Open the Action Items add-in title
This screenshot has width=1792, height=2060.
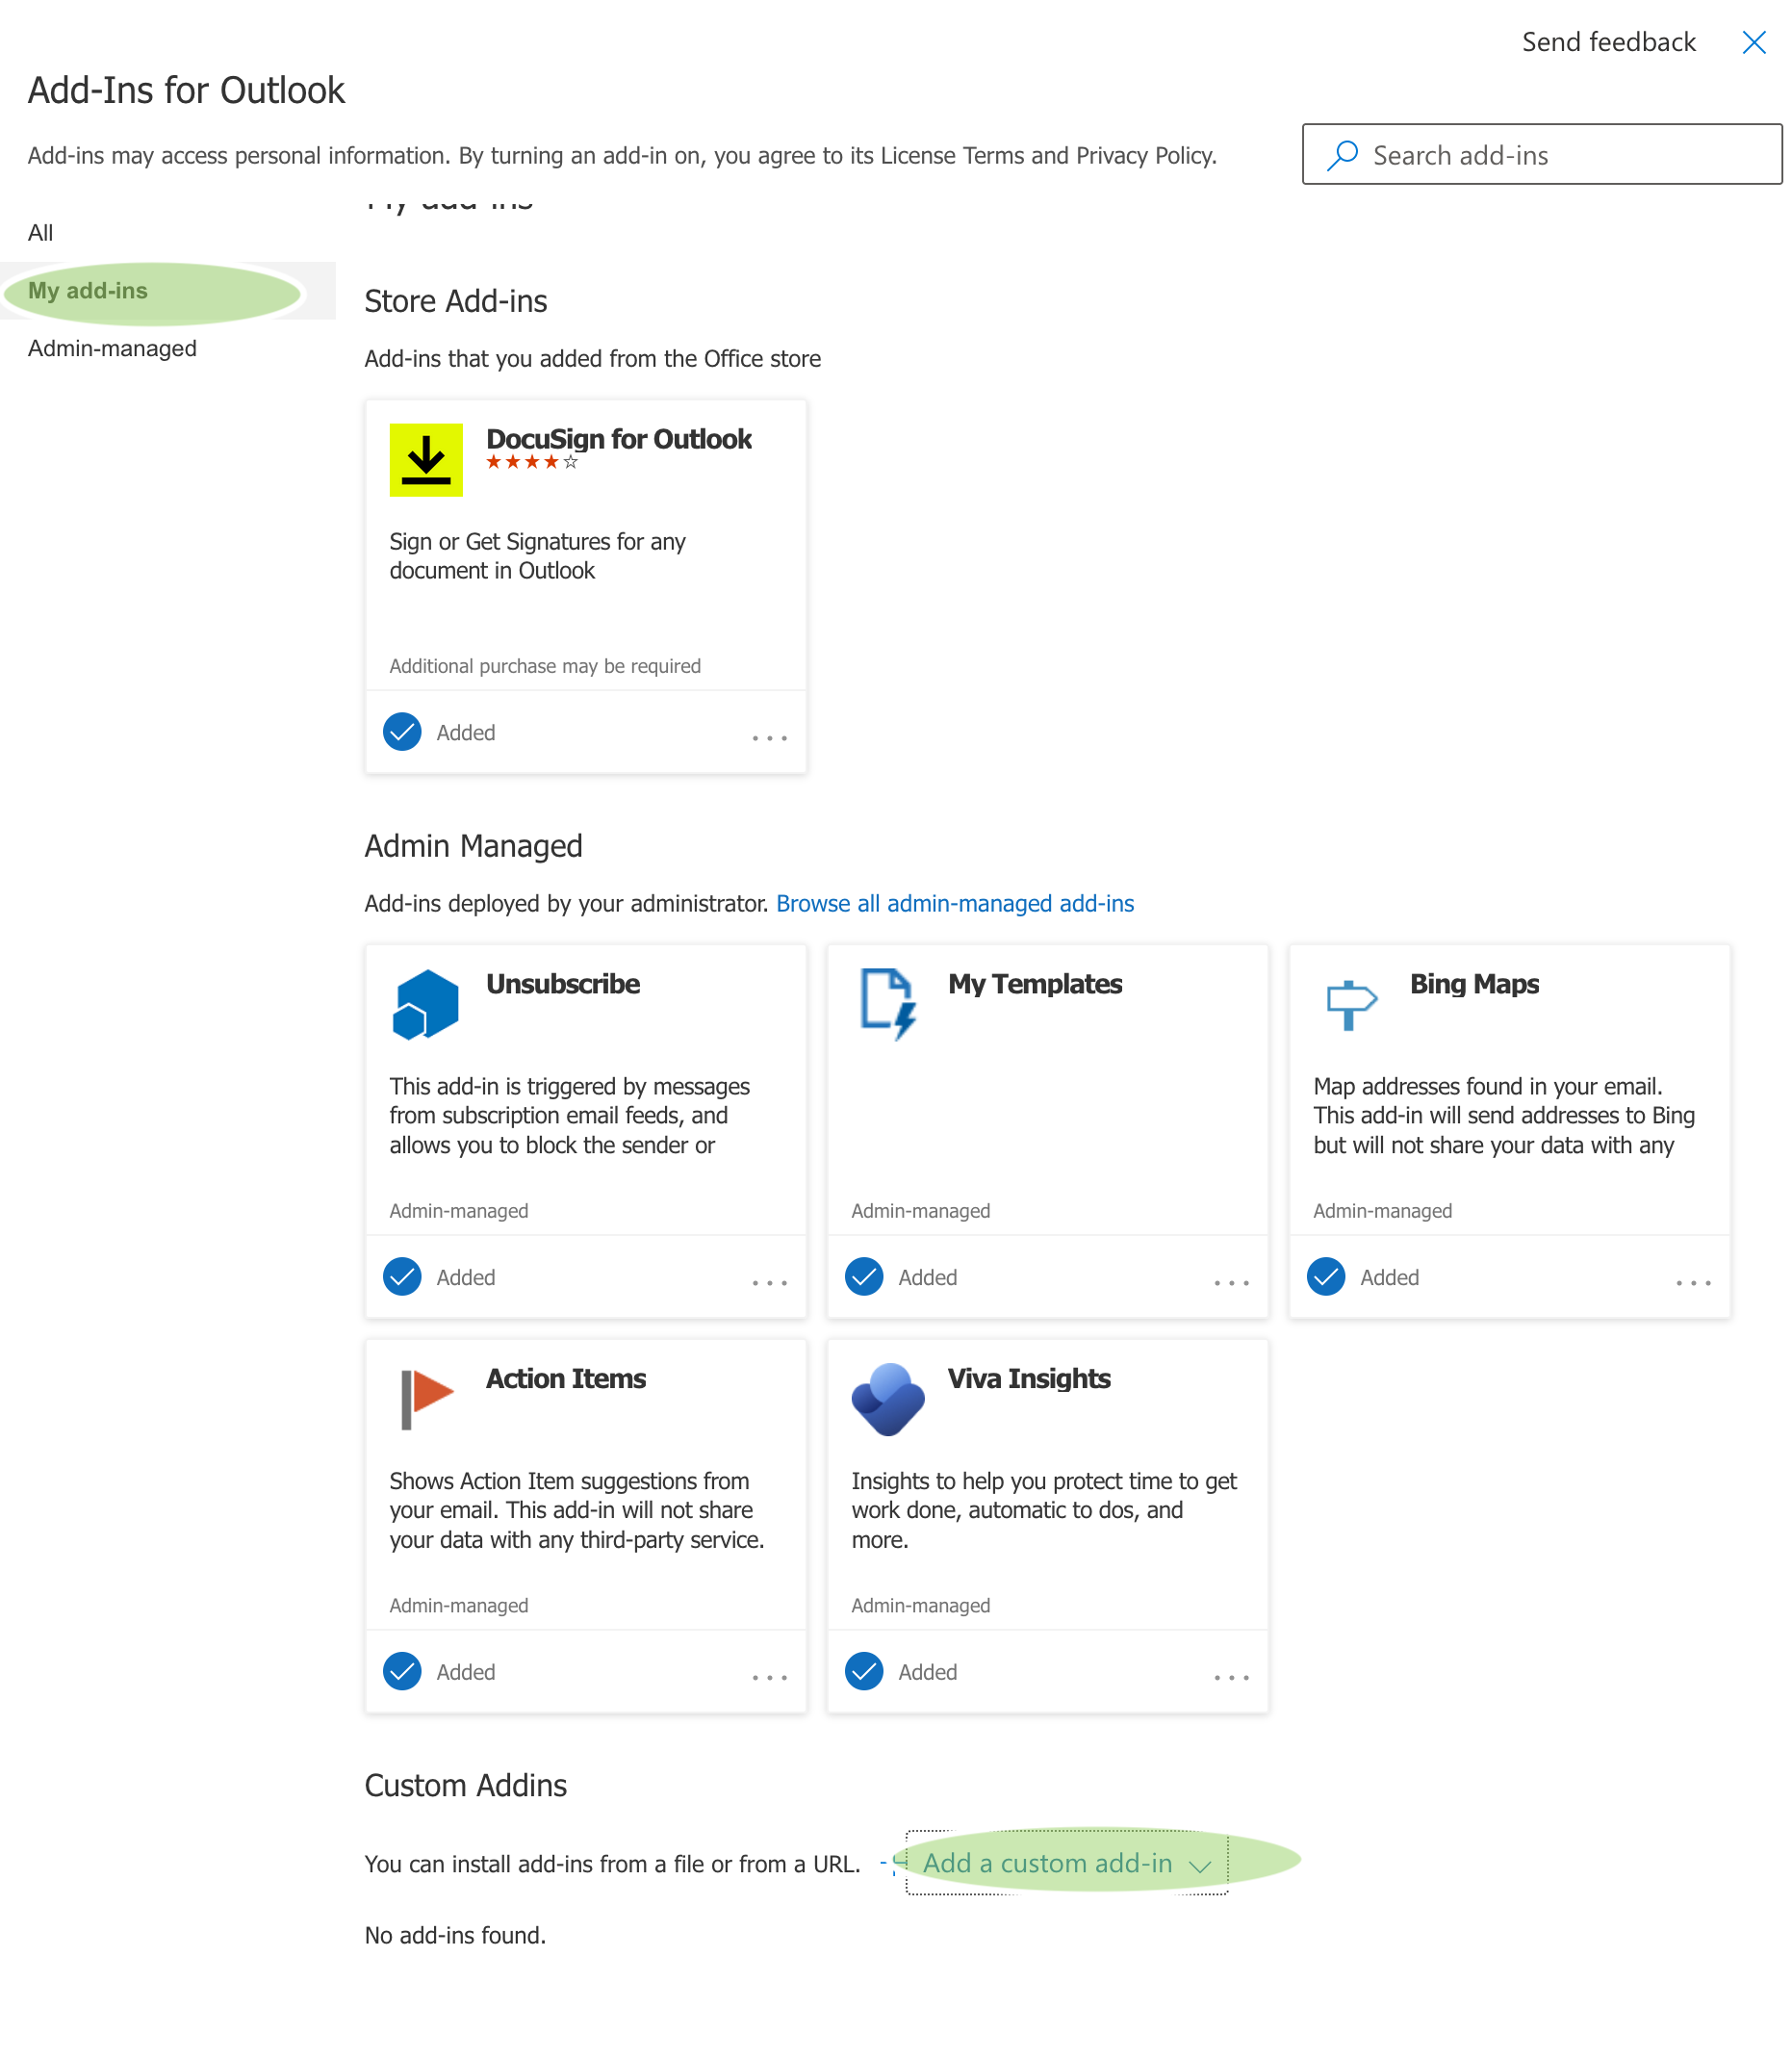coord(566,1378)
